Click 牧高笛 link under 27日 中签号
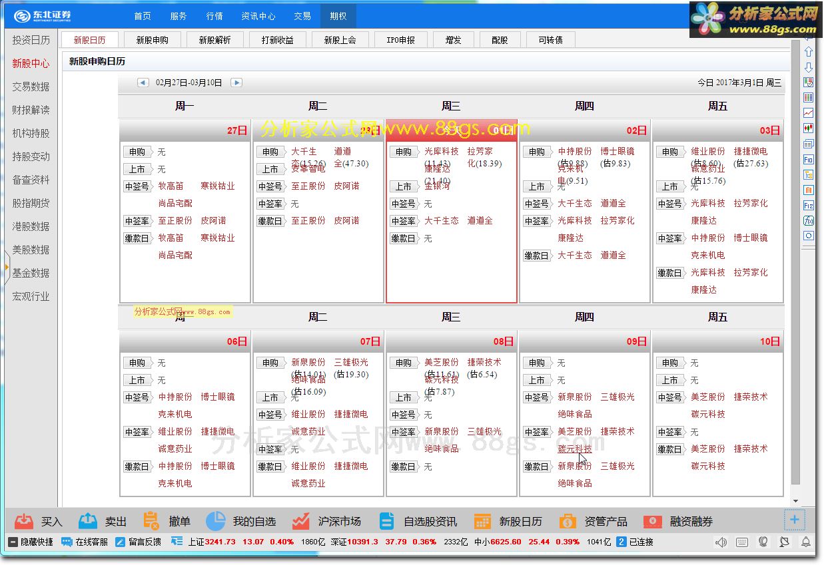 pyautogui.click(x=171, y=186)
